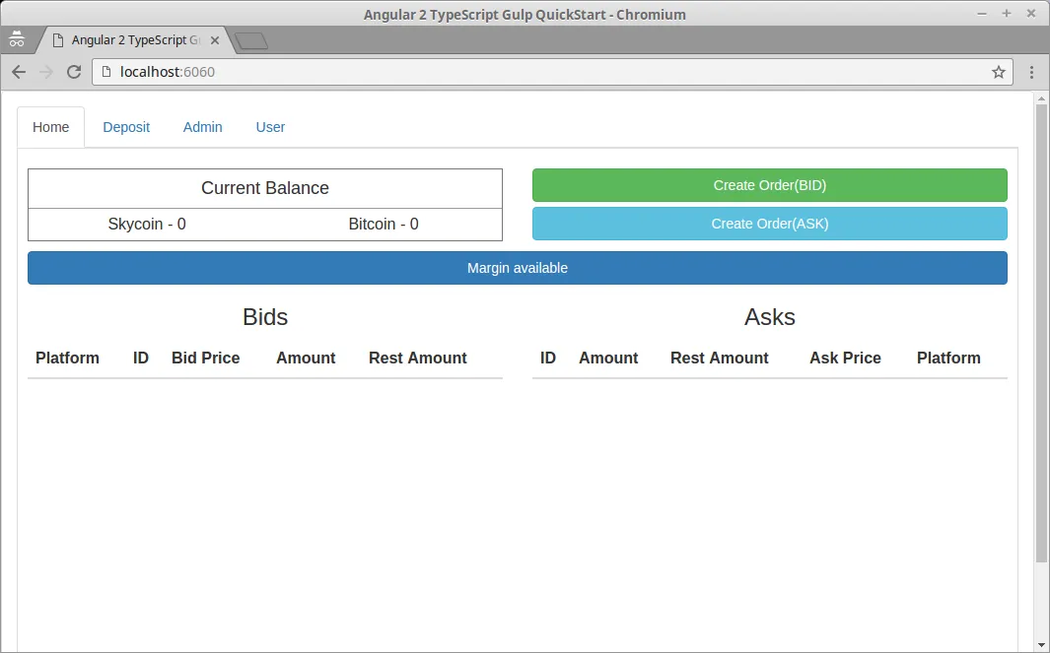Click the Current Balance heading

coord(265,188)
